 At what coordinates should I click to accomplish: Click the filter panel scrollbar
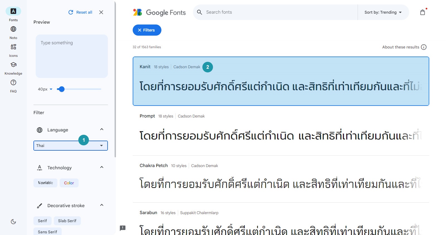coord(115,79)
